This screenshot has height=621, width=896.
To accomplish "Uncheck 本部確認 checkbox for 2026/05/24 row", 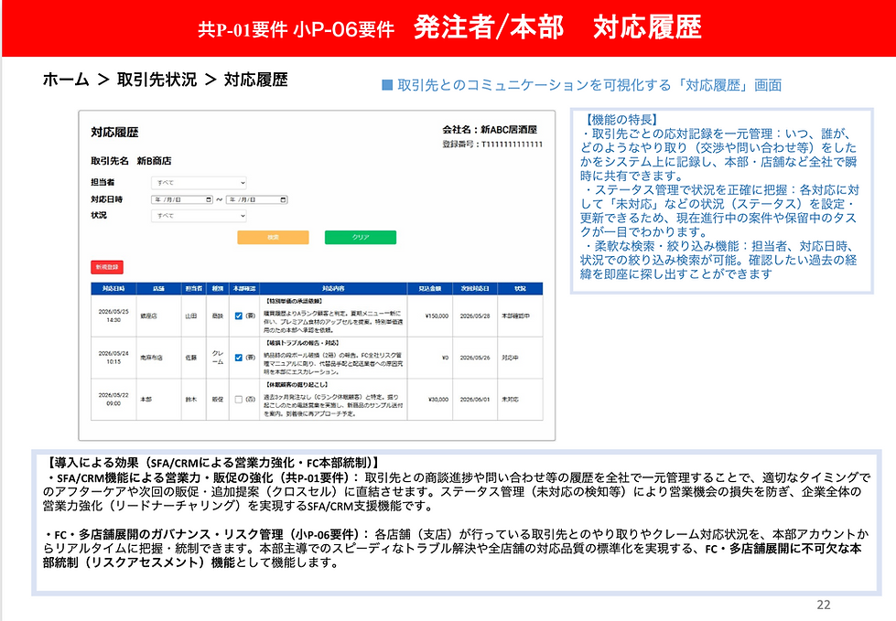I will point(239,358).
